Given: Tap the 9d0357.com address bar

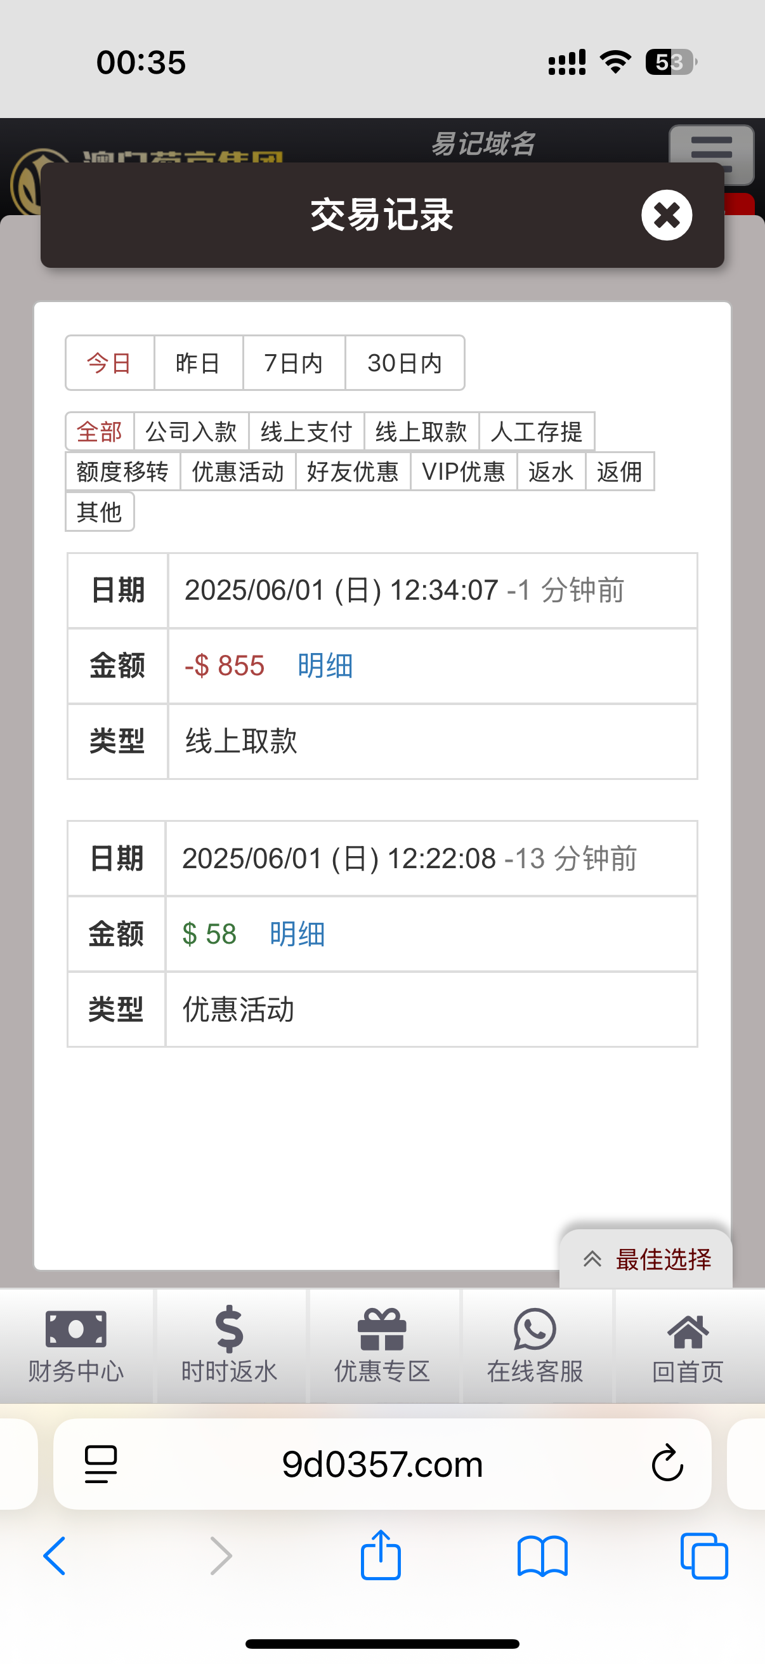Looking at the screenshot, I should [x=382, y=1463].
